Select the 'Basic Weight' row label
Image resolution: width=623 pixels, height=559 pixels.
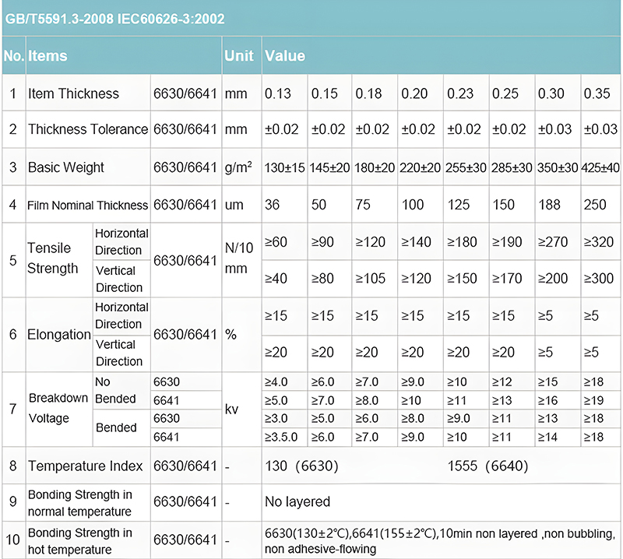click(66, 167)
